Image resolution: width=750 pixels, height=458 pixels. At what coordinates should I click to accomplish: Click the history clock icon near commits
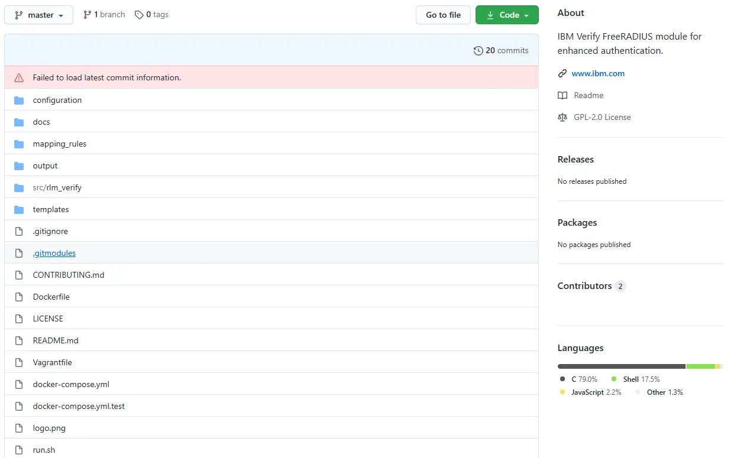click(479, 51)
